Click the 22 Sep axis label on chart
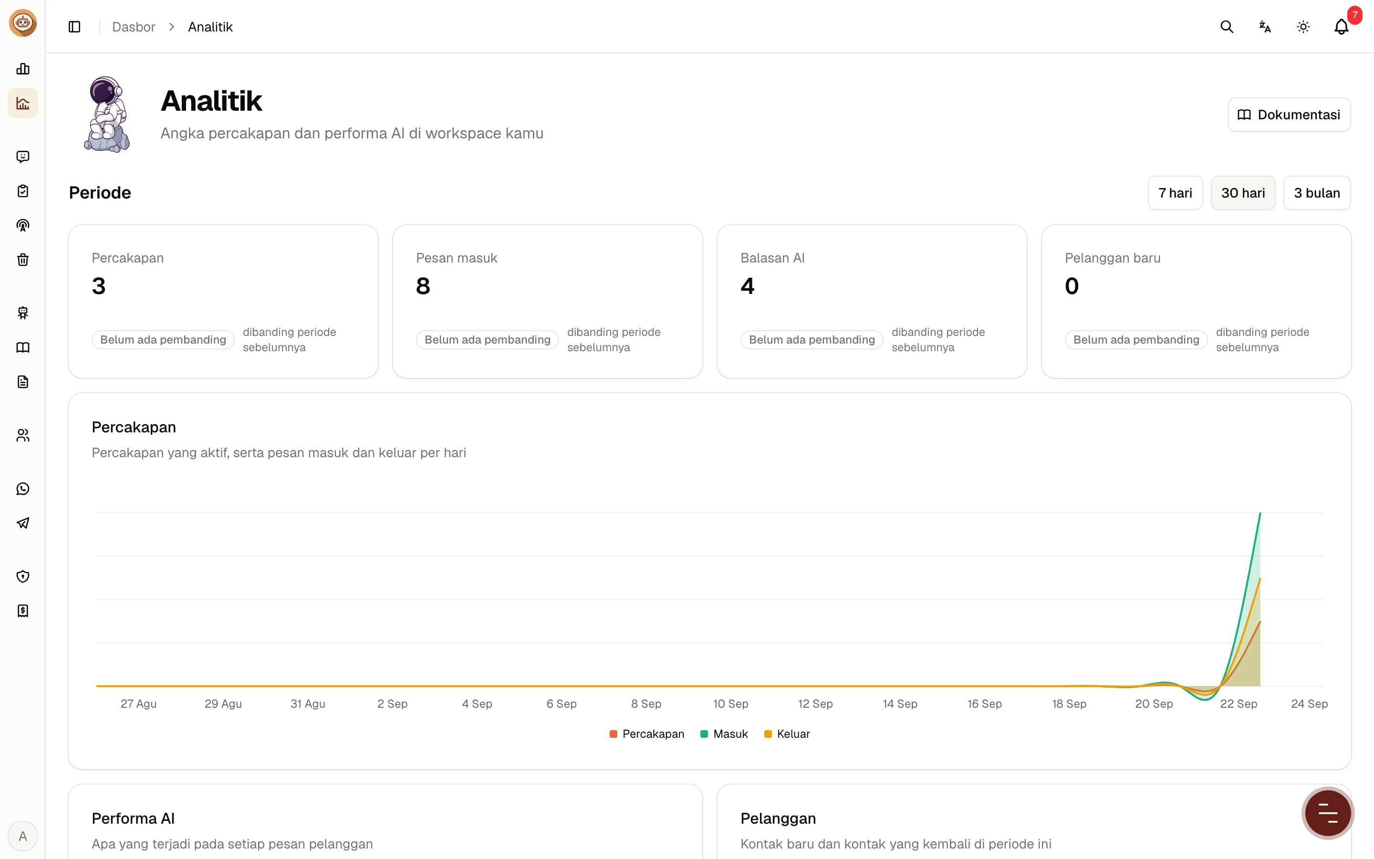The width and height of the screenshot is (1374, 859). 1239,704
